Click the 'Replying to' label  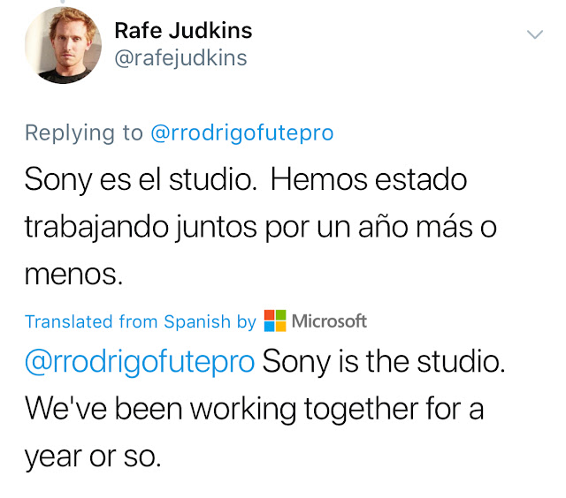coord(83,132)
